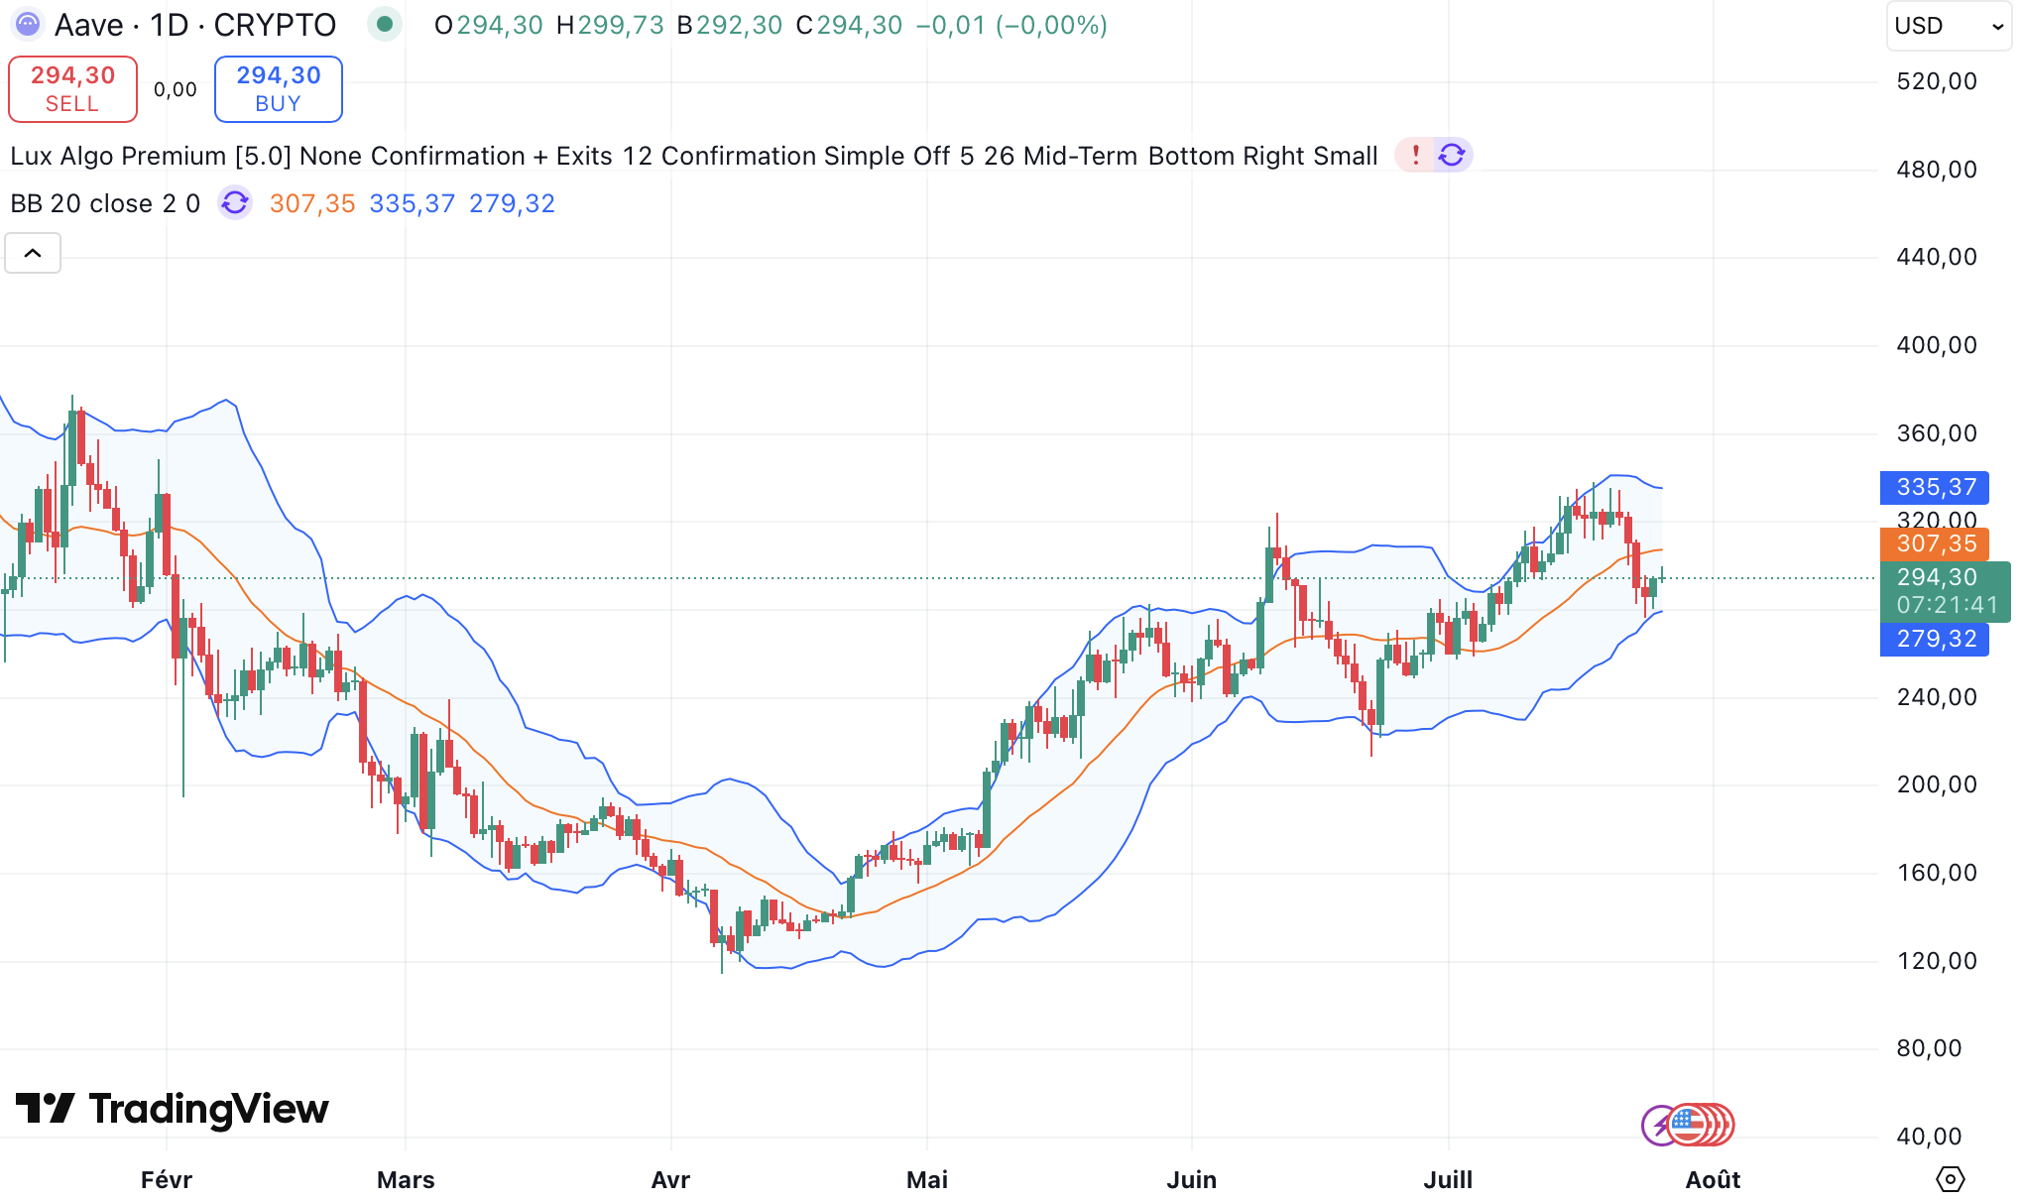The height and width of the screenshot is (1202, 2021).
Task: Click the orange 307,35 basis price label
Action: click(1934, 543)
